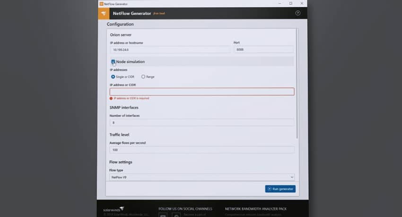Select the Single or CIDR radio button
Image resolution: width=402 pixels, height=217 pixels.
[x=113, y=77]
